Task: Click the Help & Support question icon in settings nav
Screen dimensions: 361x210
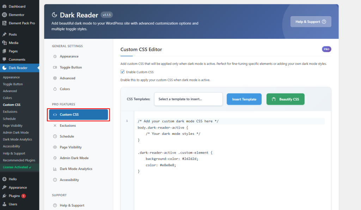Action: (55, 205)
